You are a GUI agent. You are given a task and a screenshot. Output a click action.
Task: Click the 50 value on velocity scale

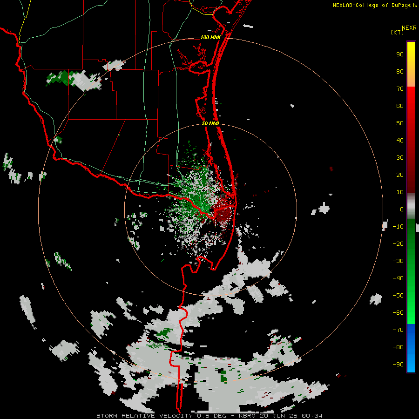pos(400,123)
